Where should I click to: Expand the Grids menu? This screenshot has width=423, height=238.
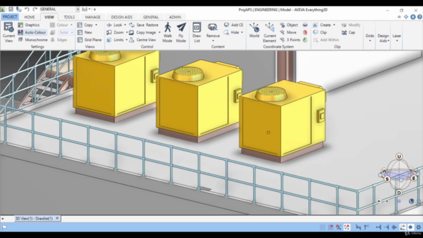click(x=369, y=38)
